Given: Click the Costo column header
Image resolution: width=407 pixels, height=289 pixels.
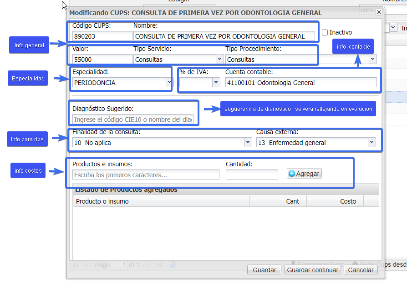Looking at the screenshot, I should [335, 201].
